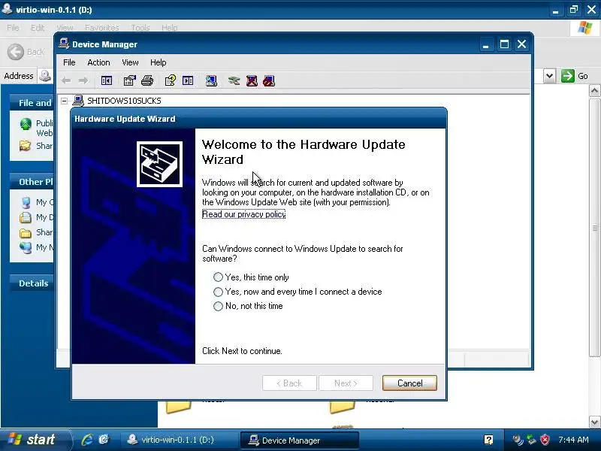Click the Help toolbar icon with question mark
The height and width of the screenshot is (451, 601).
(171, 80)
